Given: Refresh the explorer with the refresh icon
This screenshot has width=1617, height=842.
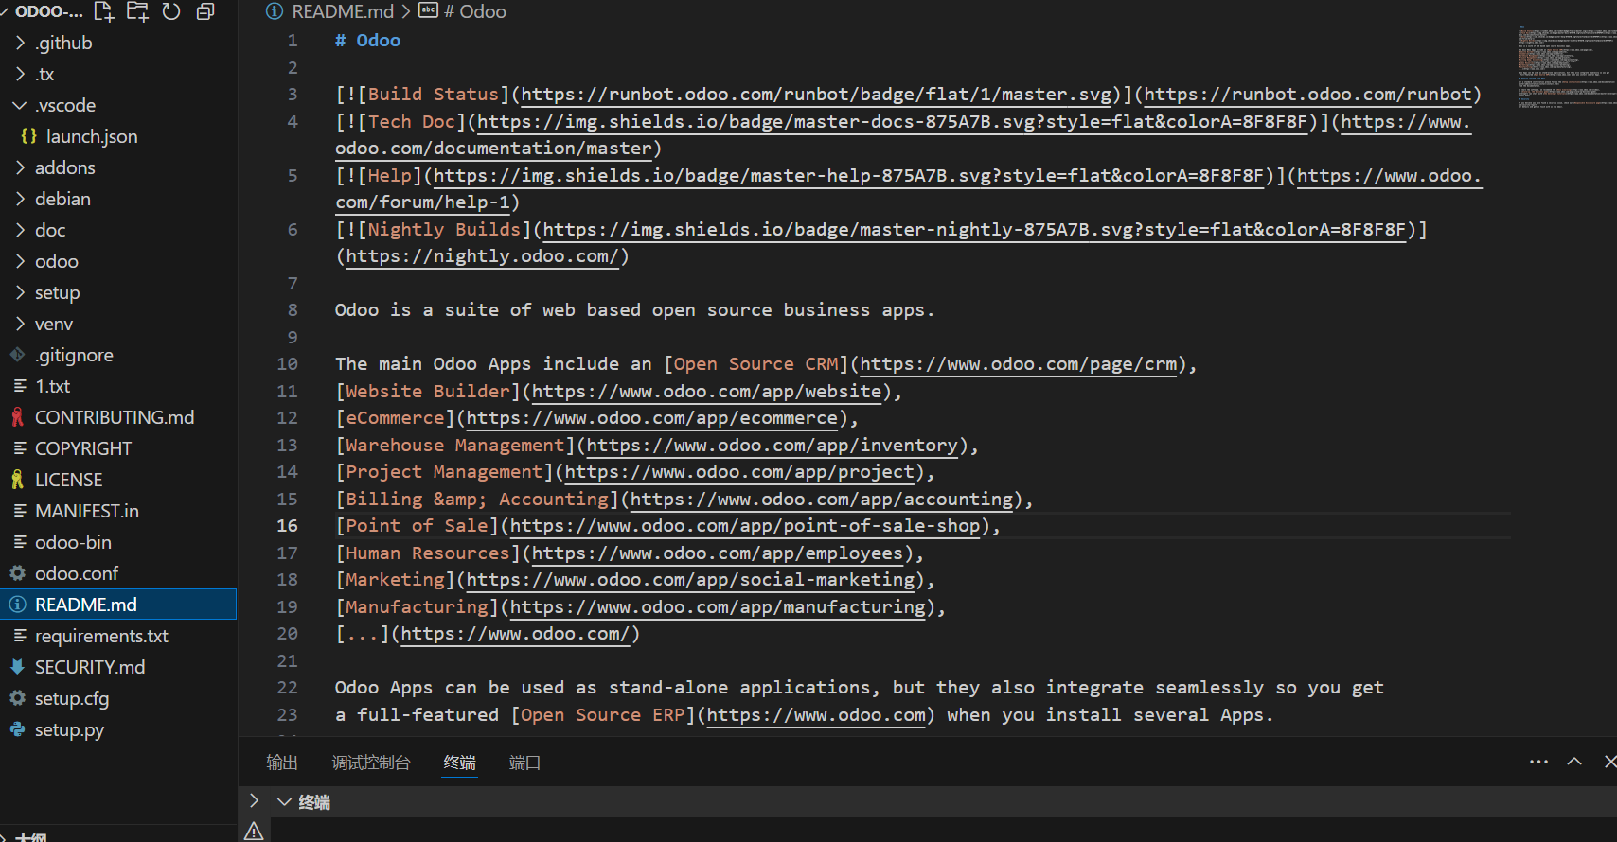Looking at the screenshot, I should pos(171,11).
